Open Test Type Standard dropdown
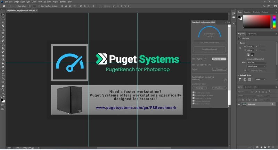This screenshot has width=278, height=150. [x=219, y=59]
